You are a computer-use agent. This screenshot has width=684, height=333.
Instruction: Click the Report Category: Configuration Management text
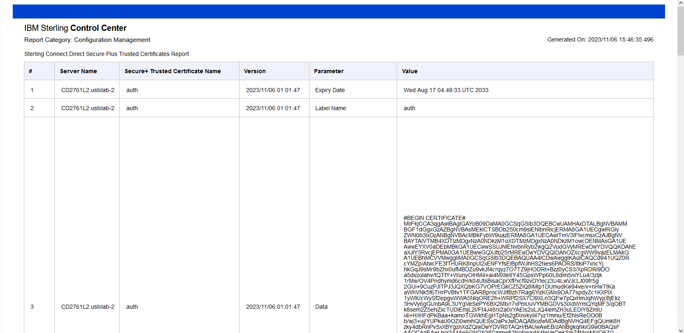point(87,40)
